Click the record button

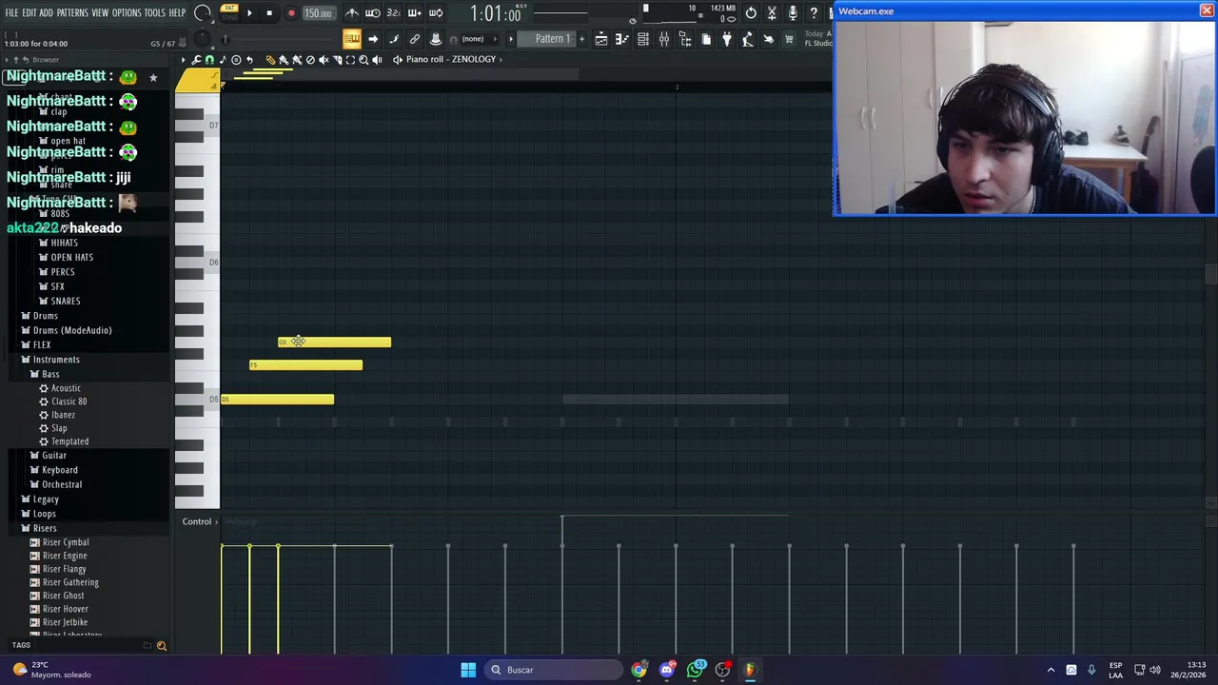pos(291,12)
